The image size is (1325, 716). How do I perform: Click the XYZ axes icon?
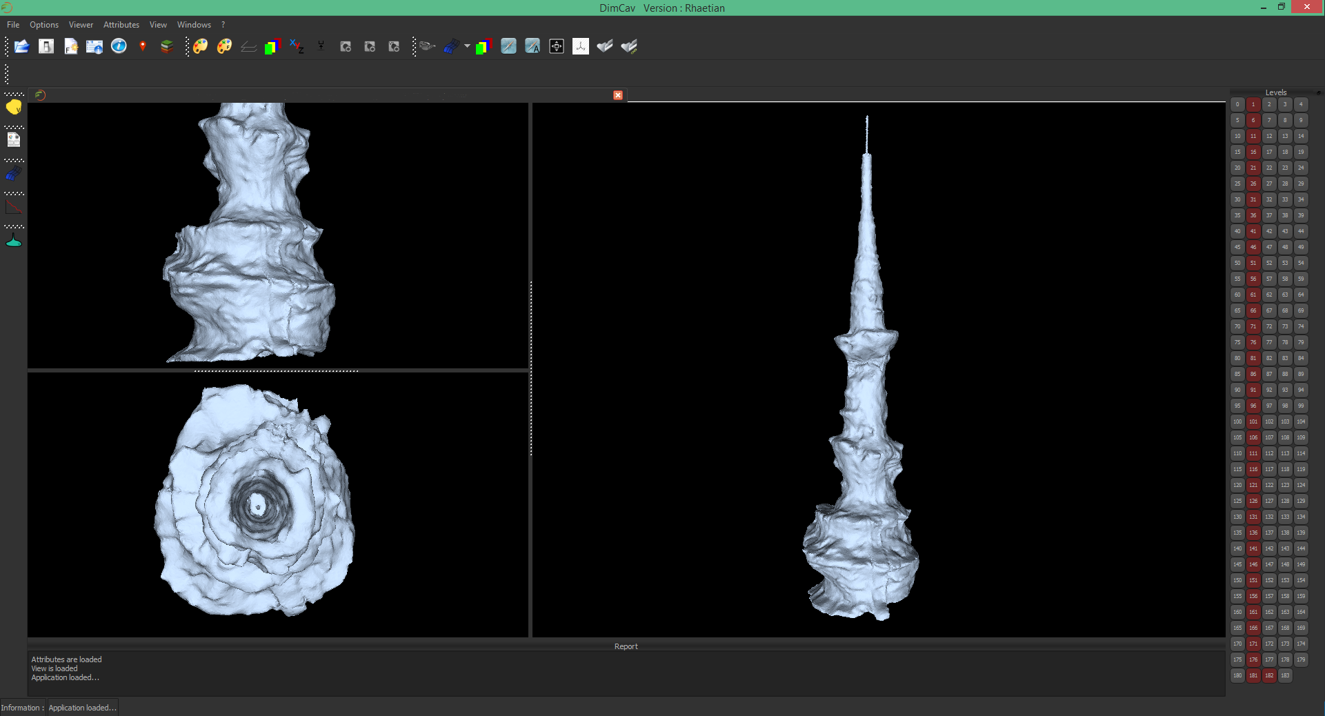[x=297, y=46]
